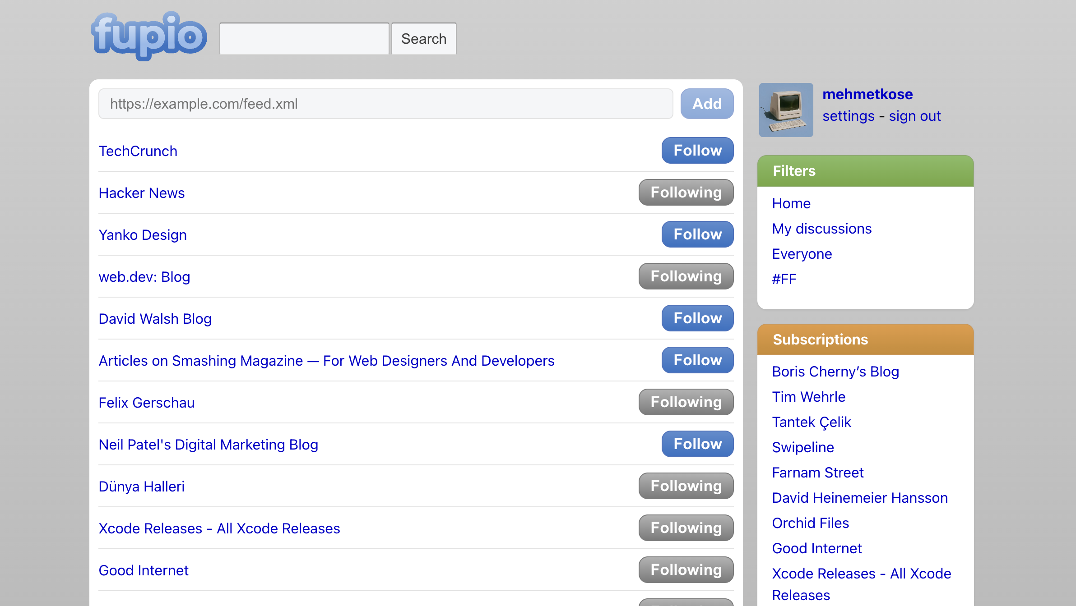Select the Home filter
The height and width of the screenshot is (606, 1076).
(791, 203)
